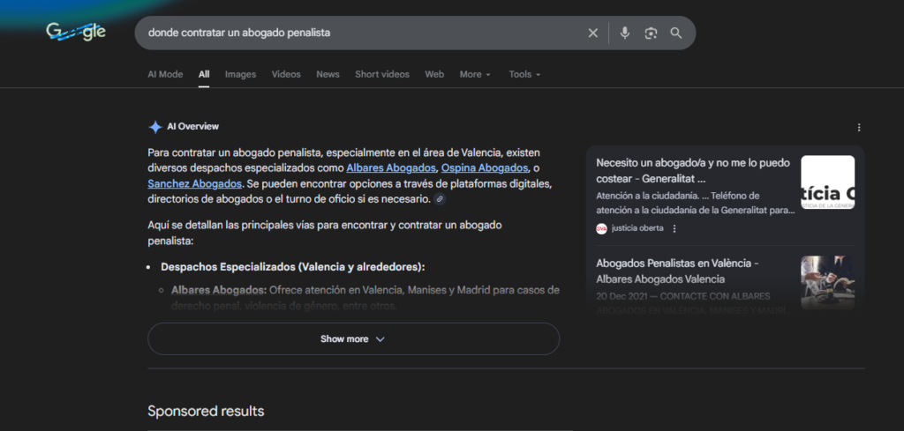Click the magnifying glass search icon
Viewport: 904px width, 431px height.
click(x=676, y=33)
